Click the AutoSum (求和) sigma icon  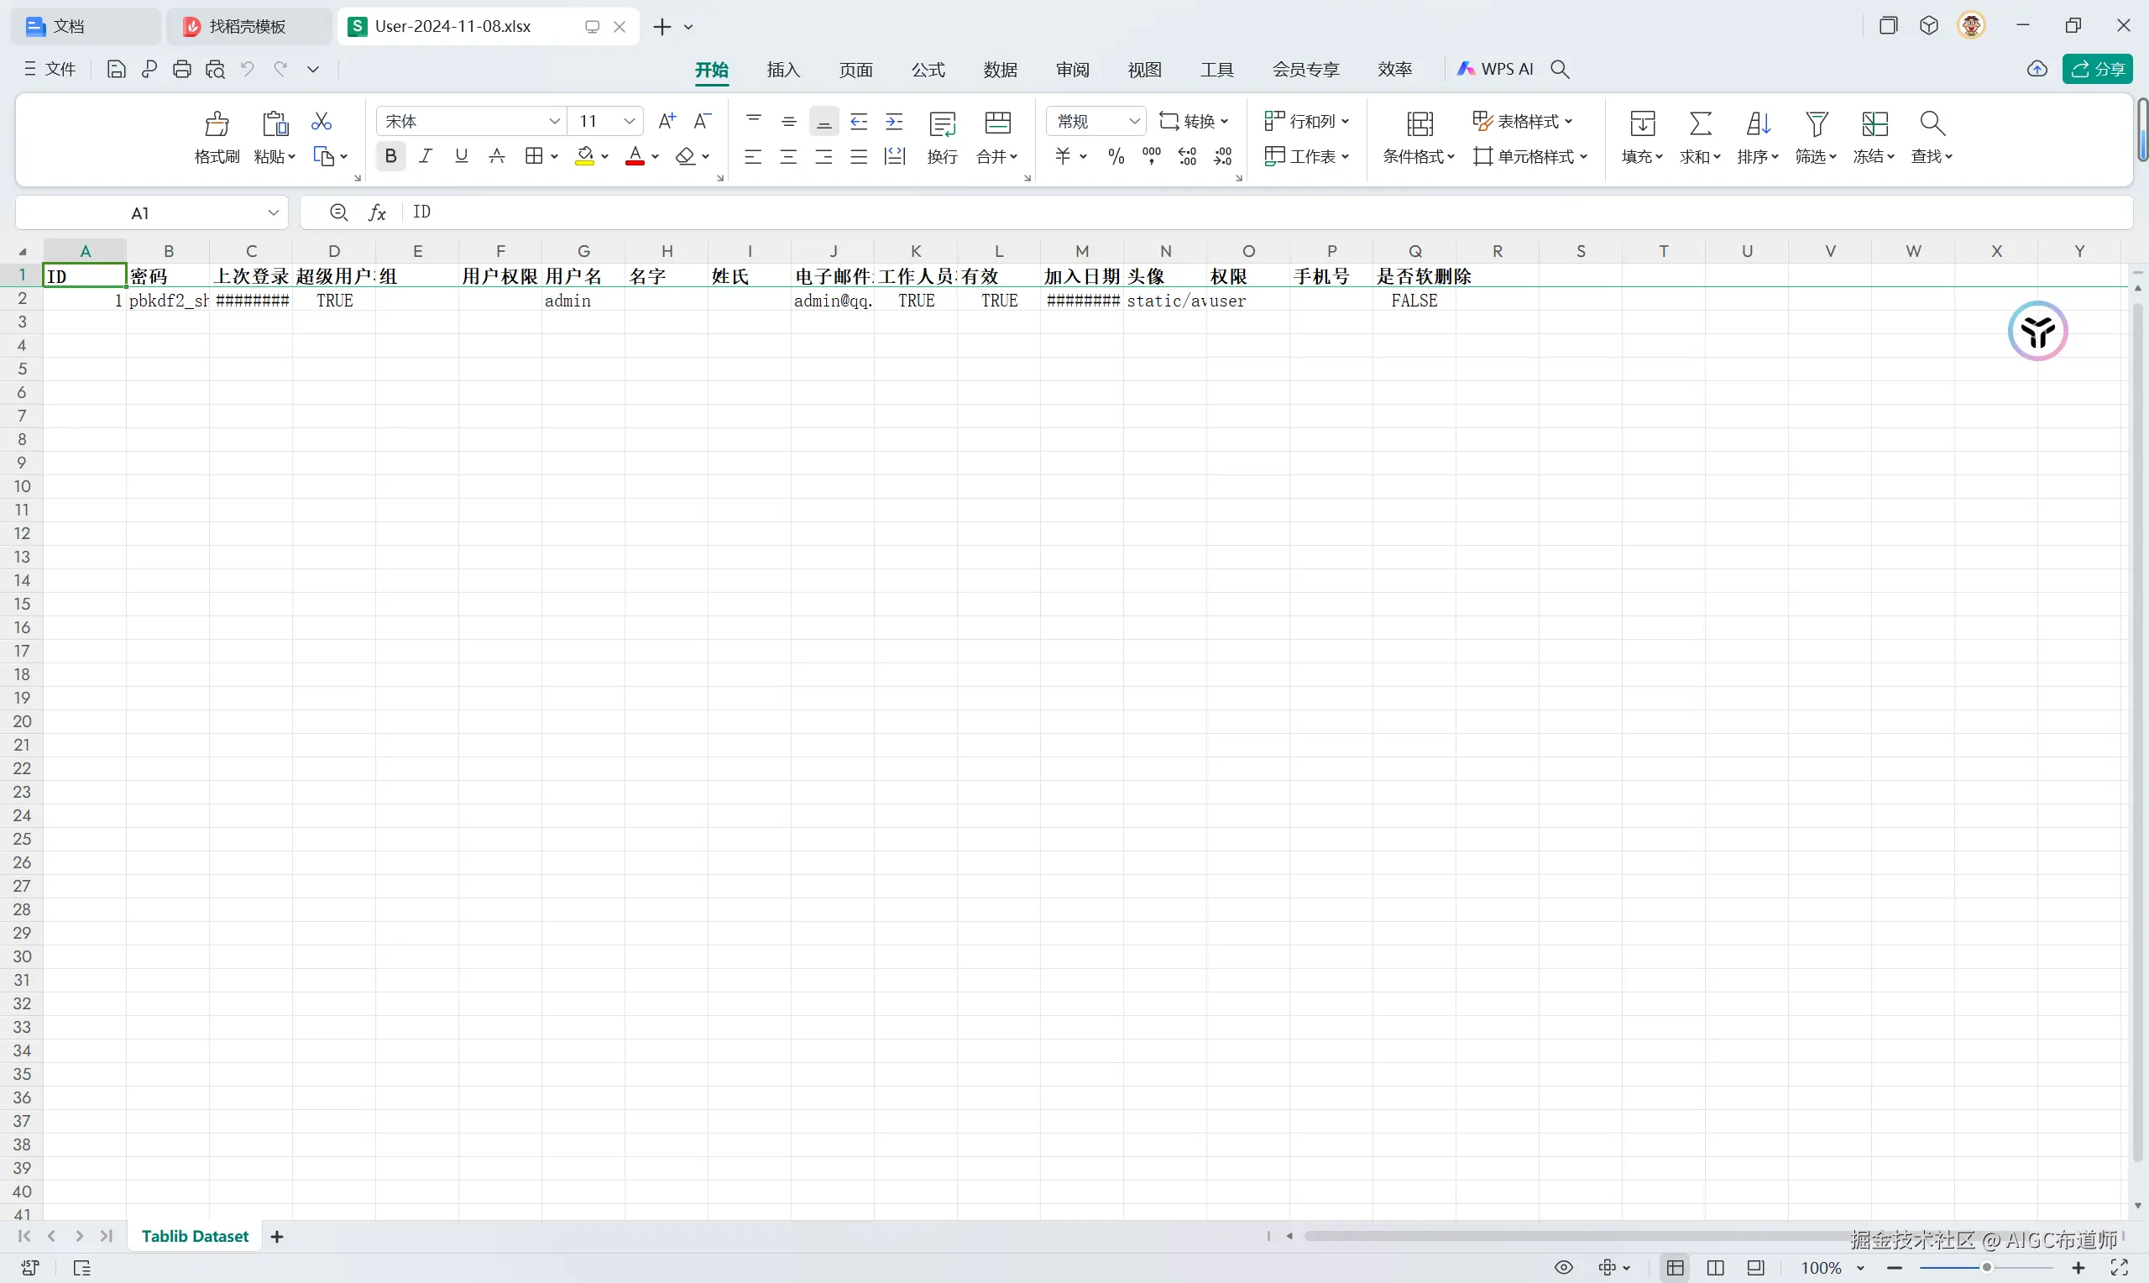(1700, 123)
